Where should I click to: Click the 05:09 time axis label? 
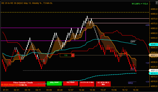coord(49,90)
